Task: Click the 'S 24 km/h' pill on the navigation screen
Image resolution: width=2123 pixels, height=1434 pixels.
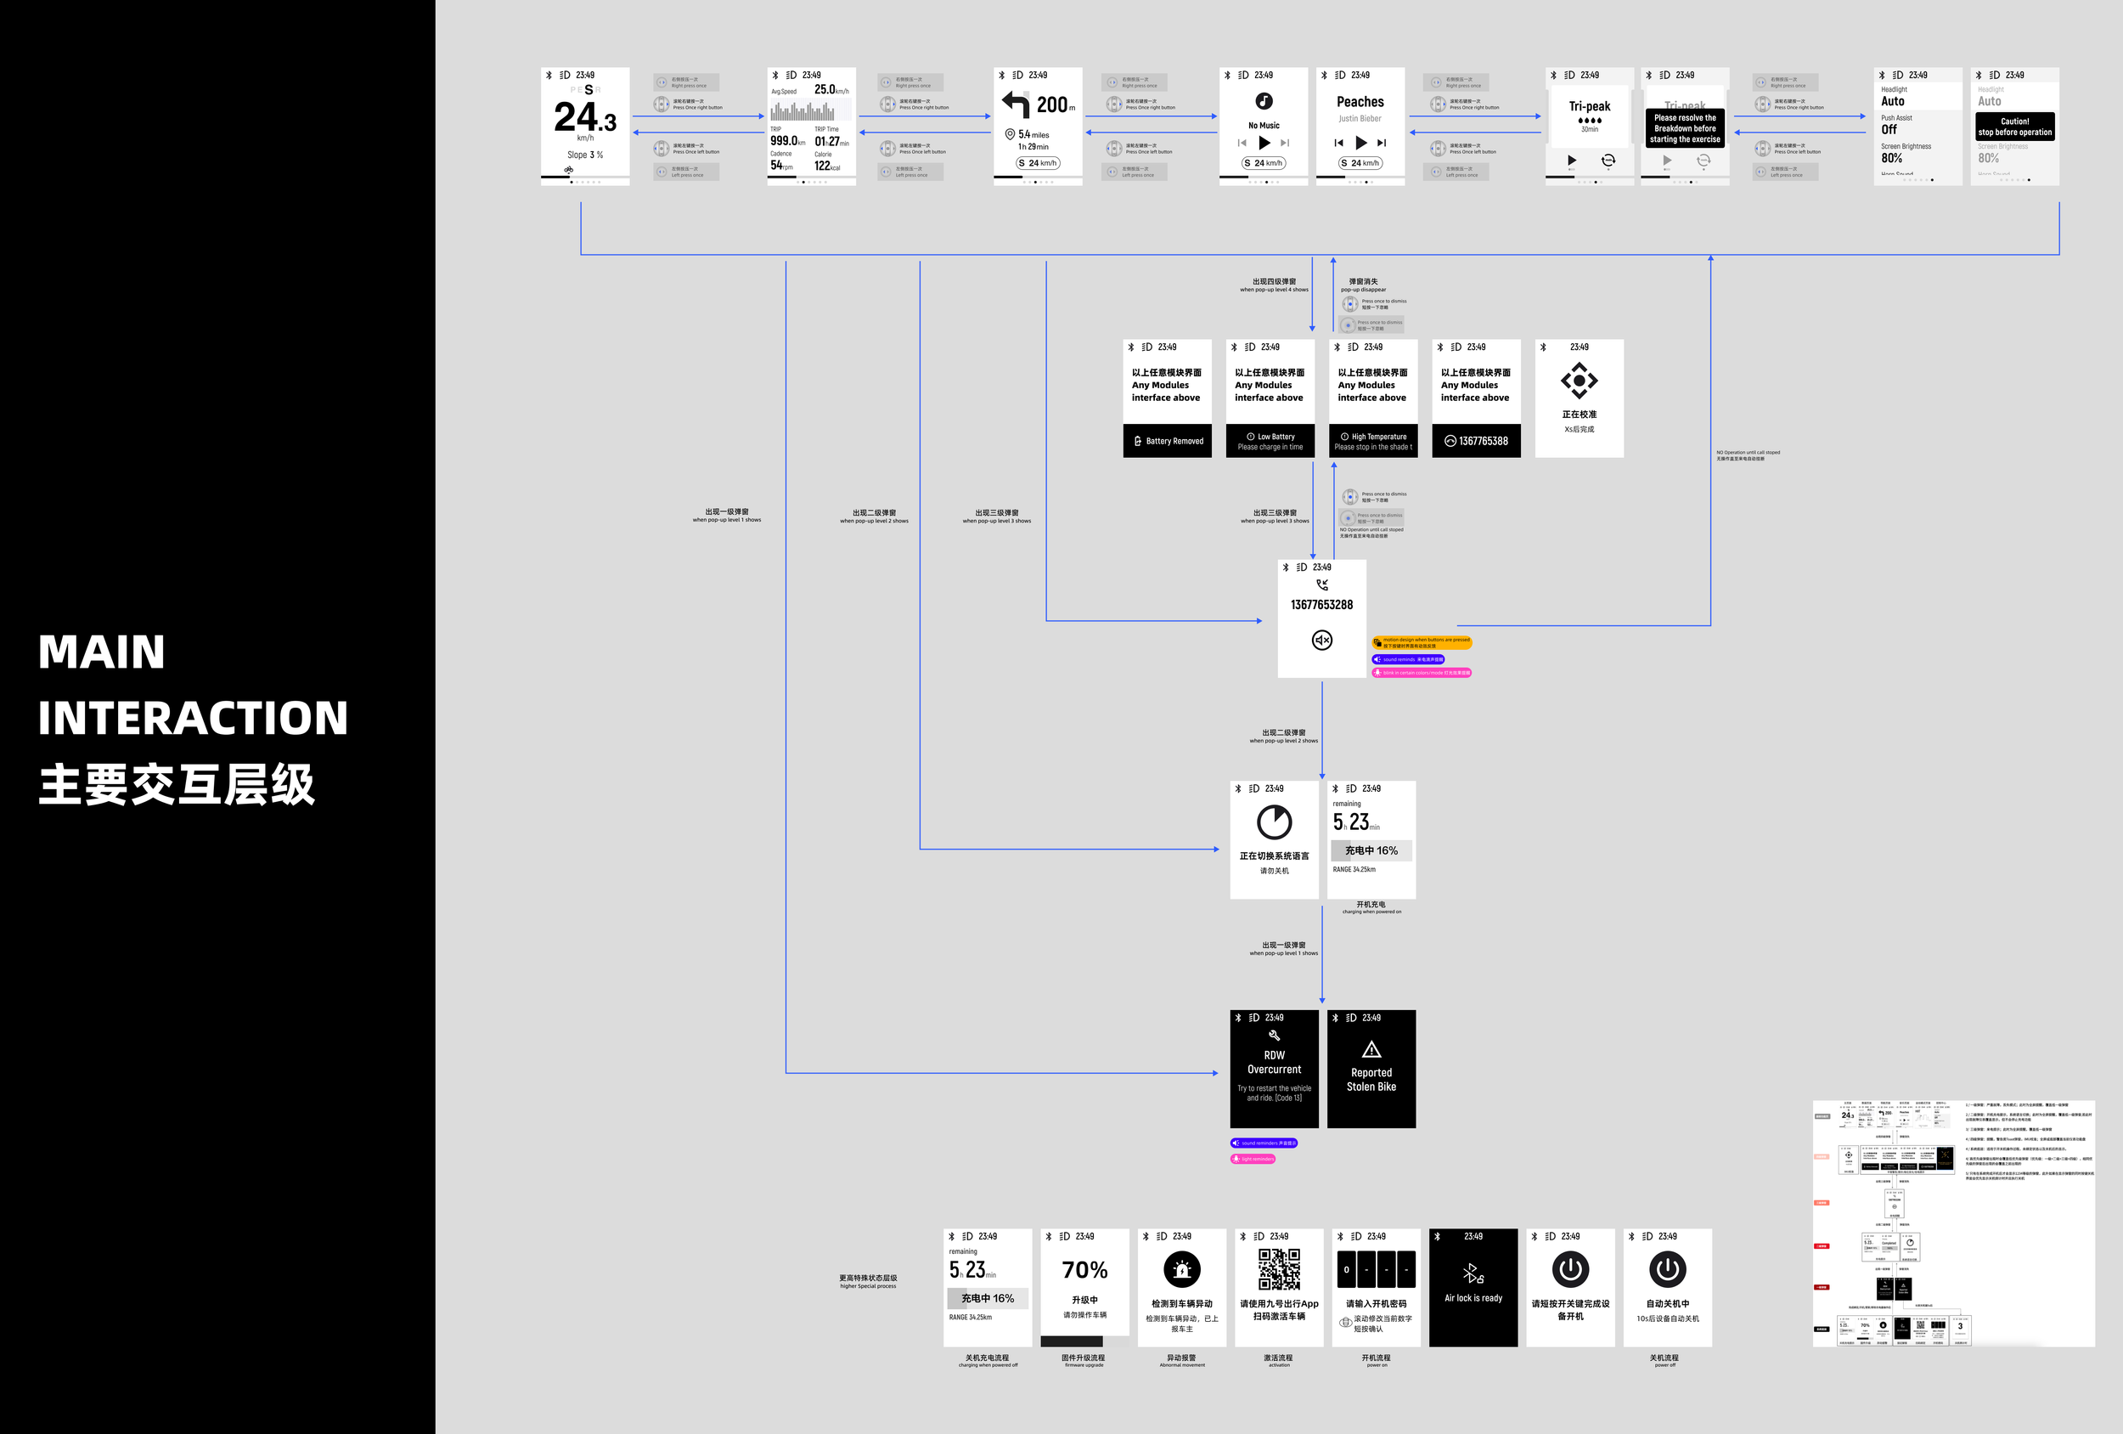Action: (1038, 163)
